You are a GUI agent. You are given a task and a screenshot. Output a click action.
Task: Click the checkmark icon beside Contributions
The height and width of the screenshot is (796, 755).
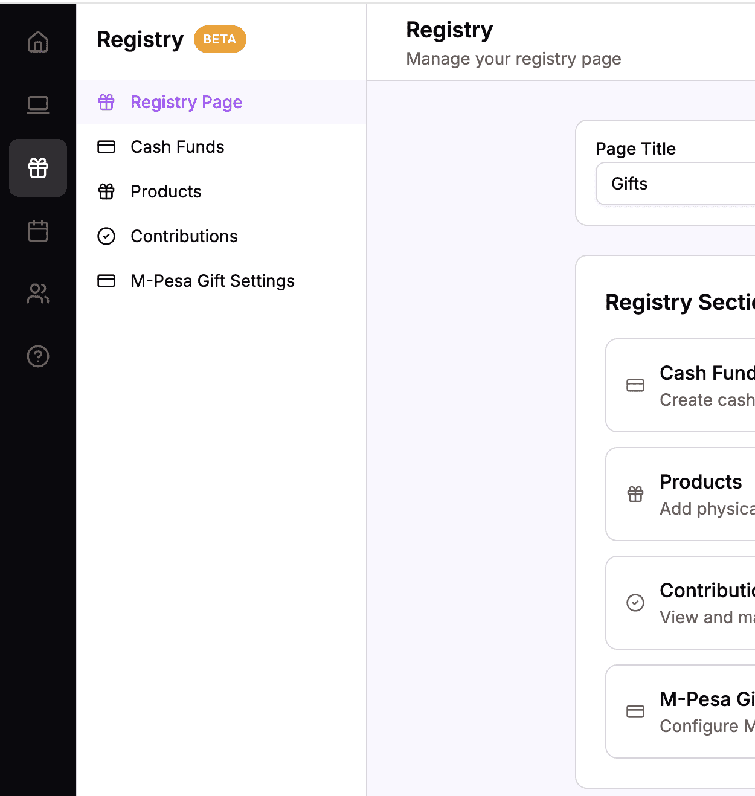106,236
